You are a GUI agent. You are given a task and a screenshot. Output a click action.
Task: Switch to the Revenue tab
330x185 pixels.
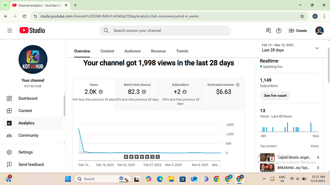(x=158, y=51)
